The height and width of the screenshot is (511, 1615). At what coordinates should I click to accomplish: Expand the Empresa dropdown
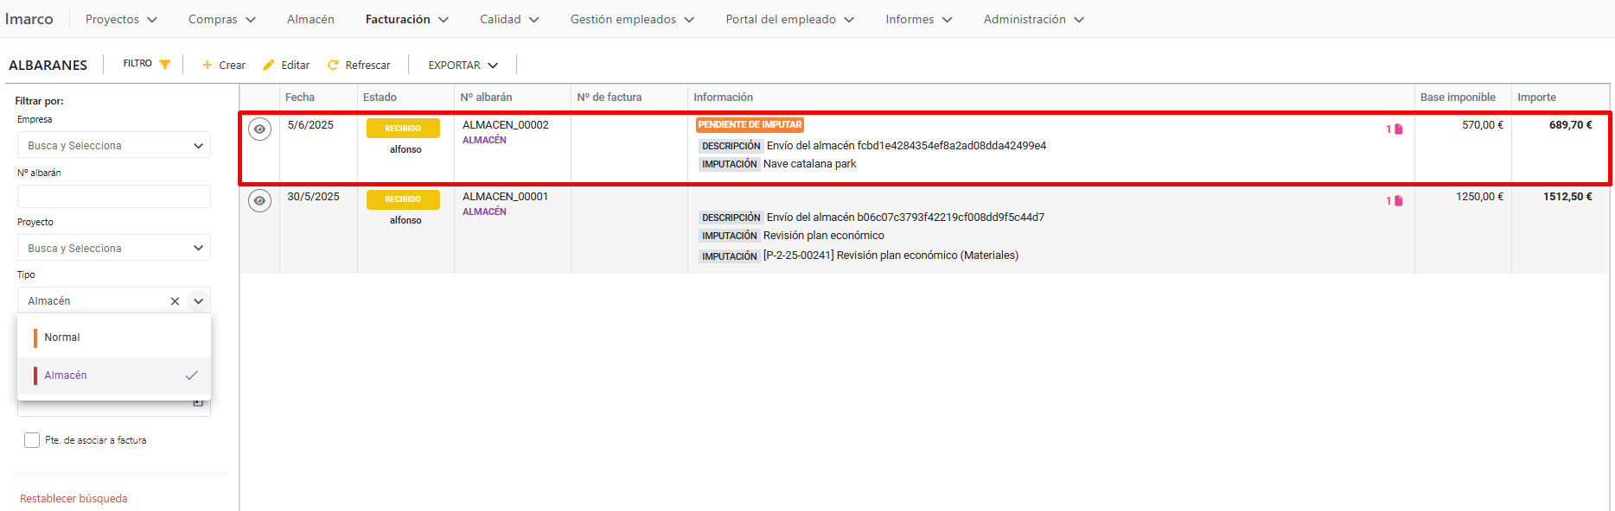198,146
